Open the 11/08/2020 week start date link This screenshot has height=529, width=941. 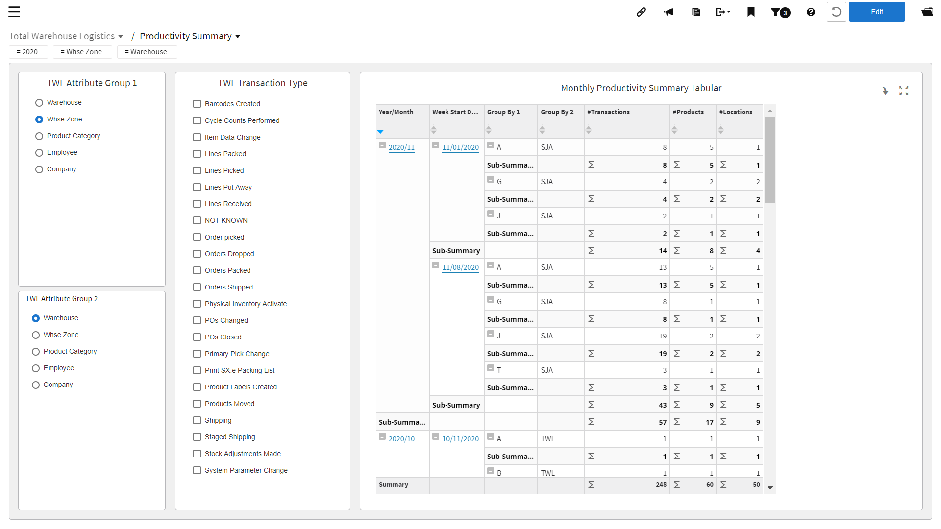460,267
